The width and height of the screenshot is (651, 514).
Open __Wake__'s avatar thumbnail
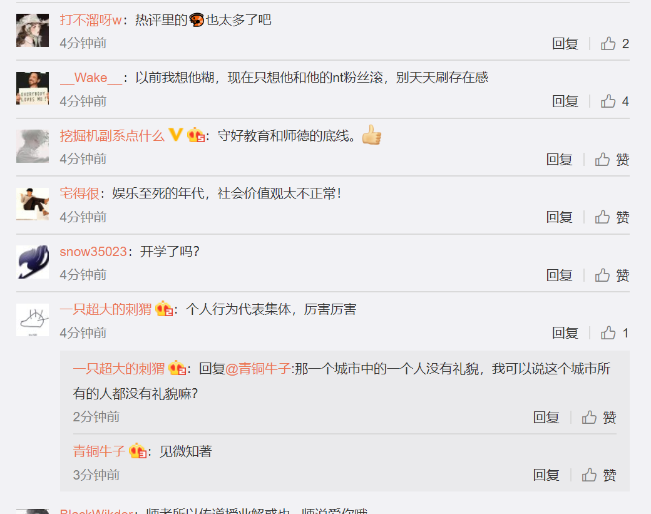[x=33, y=88]
